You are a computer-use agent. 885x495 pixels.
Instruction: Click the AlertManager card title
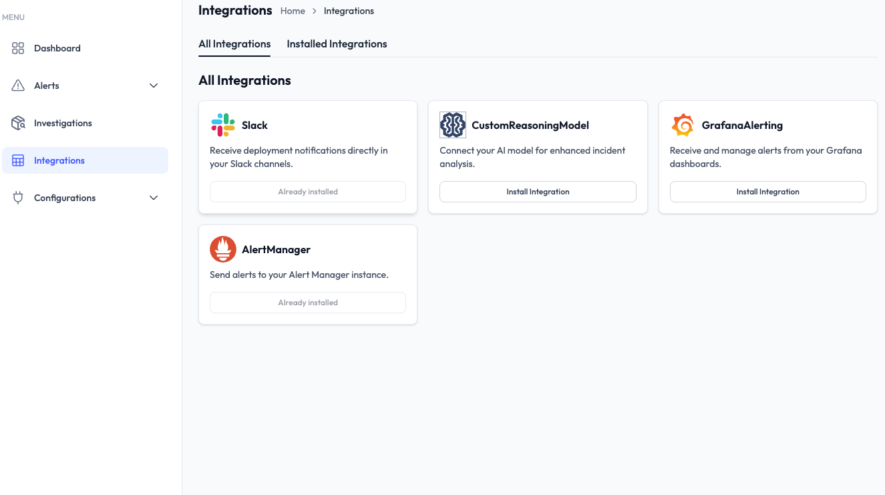tap(276, 249)
